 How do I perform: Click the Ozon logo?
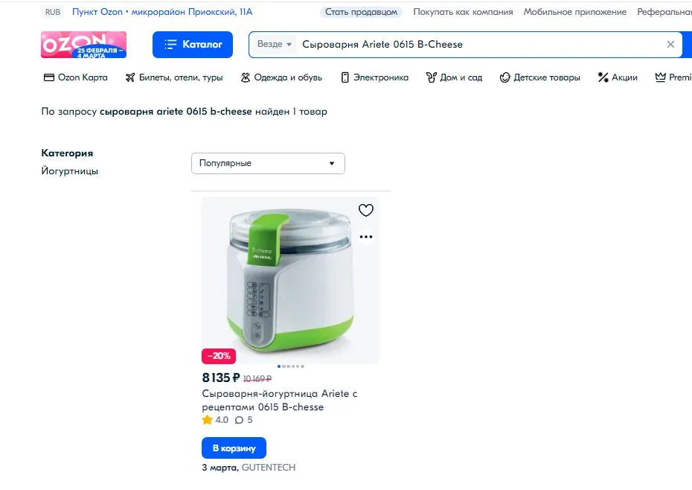[83, 45]
